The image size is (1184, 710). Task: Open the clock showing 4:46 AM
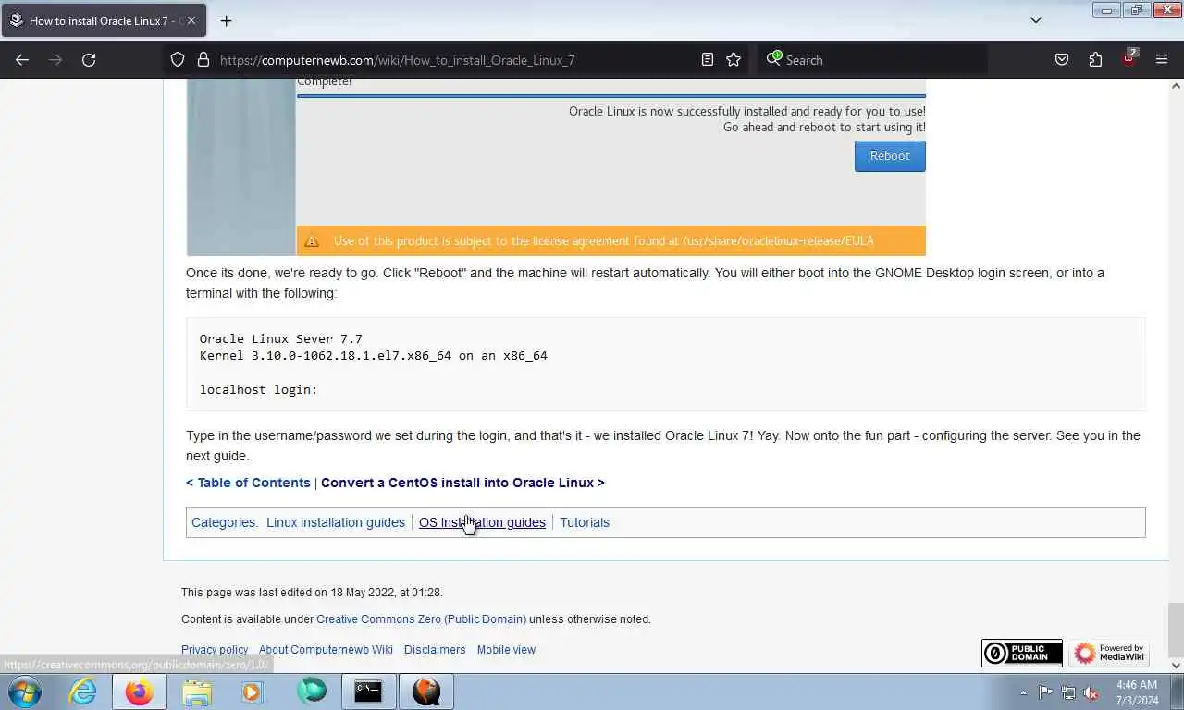pos(1136,692)
